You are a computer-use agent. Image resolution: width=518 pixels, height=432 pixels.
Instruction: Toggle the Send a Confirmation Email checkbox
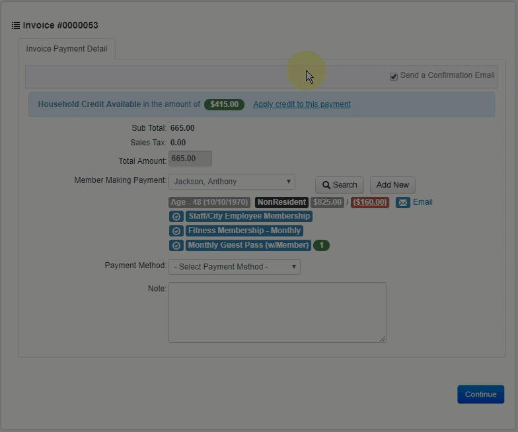(394, 77)
